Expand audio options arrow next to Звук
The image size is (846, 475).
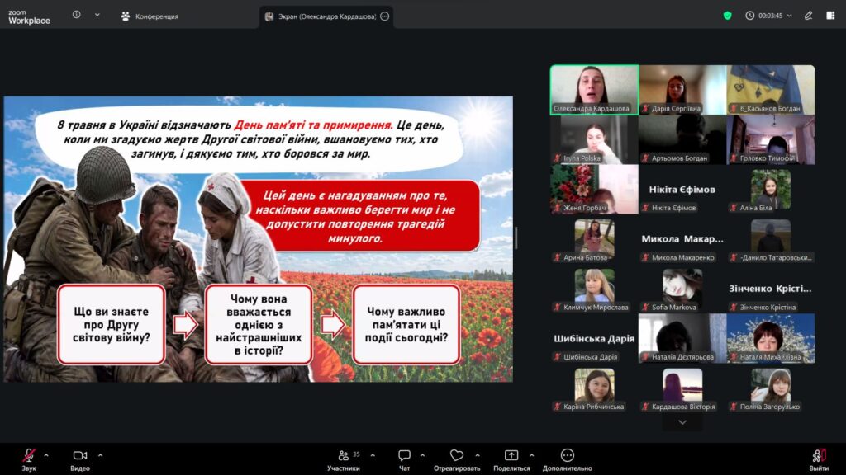coord(46,455)
